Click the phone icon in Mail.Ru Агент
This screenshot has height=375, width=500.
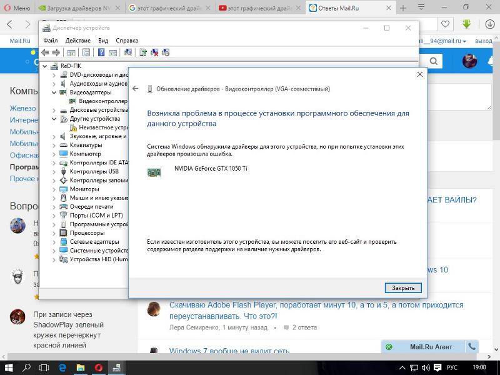click(472, 346)
